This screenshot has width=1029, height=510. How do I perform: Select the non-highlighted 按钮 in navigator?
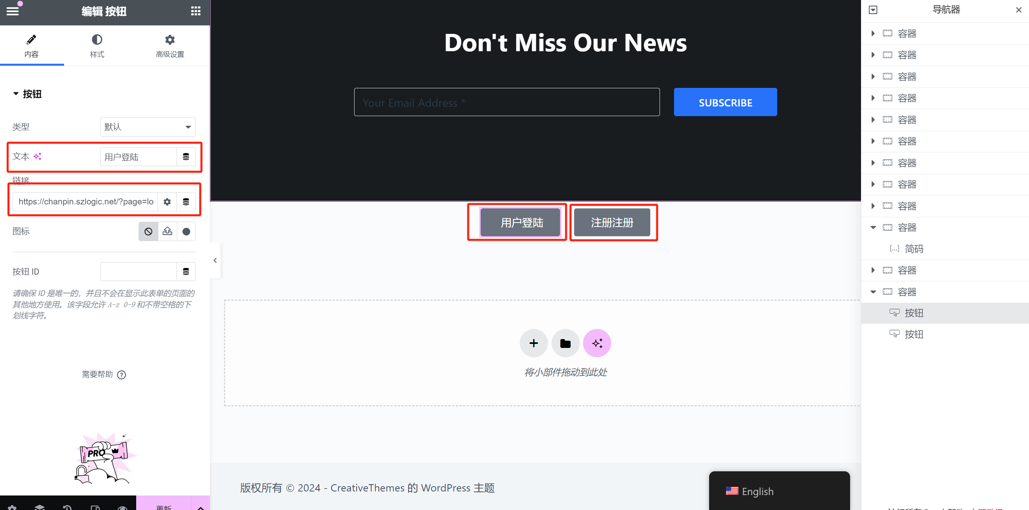coord(945,334)
